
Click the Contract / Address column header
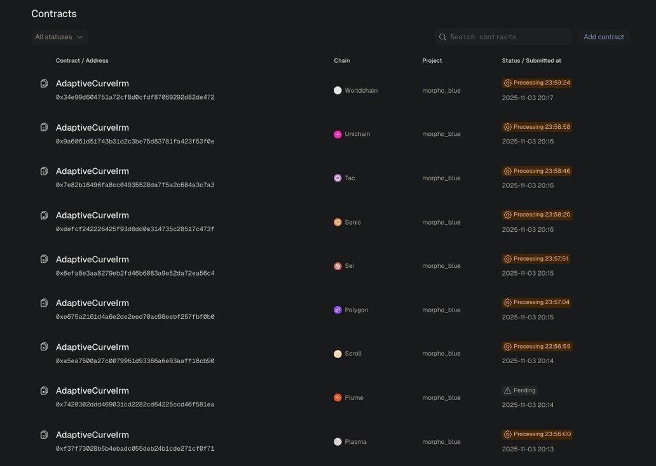pos(82,61)
